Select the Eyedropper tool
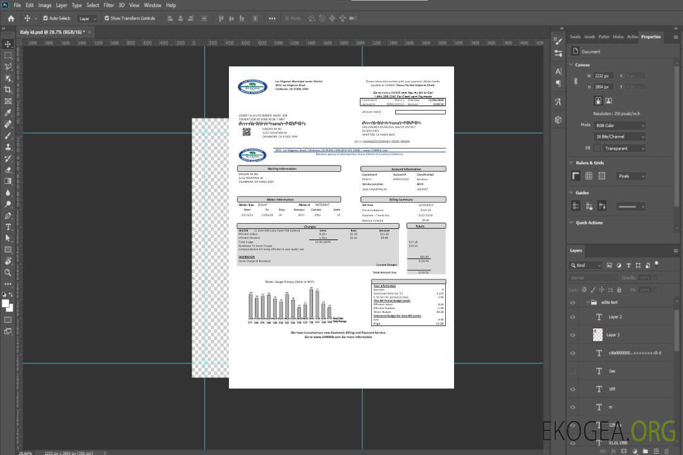This screenshot has height=455, width=683. click(8, 112)
